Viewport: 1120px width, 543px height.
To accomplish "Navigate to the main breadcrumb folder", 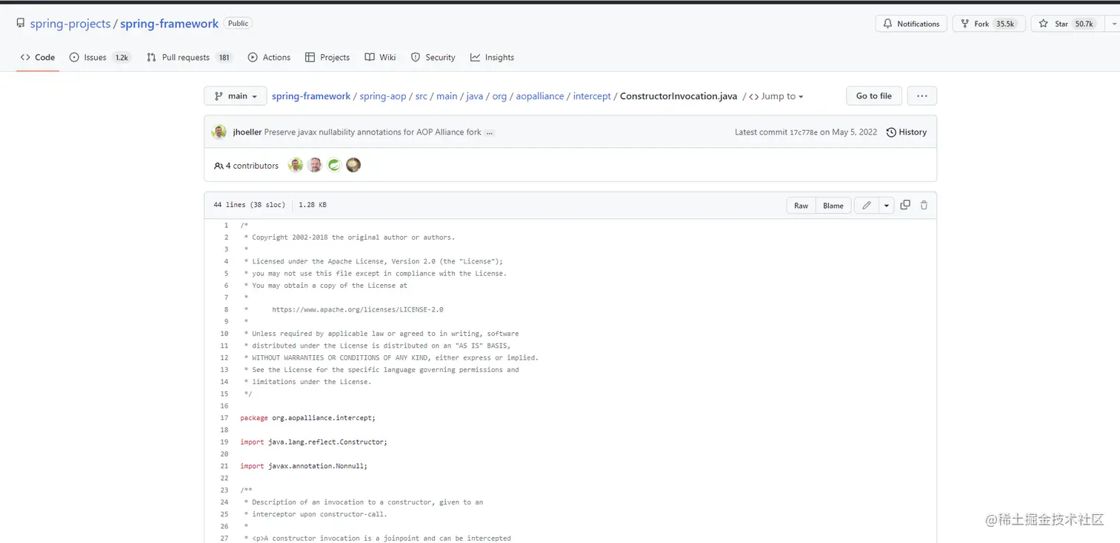I will click(x=447, y=96).
